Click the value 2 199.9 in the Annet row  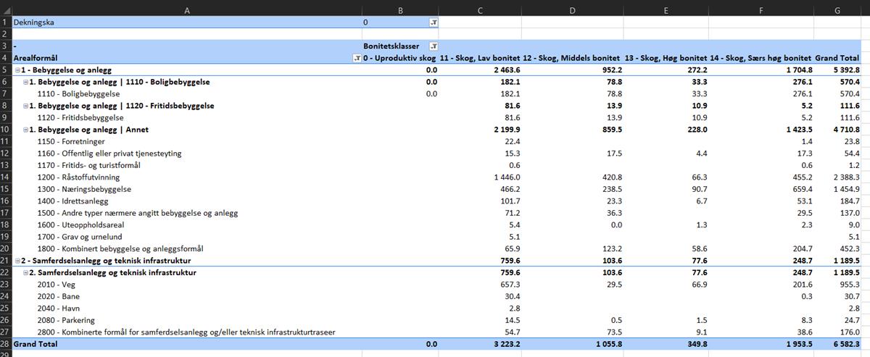tap(506, 130)
